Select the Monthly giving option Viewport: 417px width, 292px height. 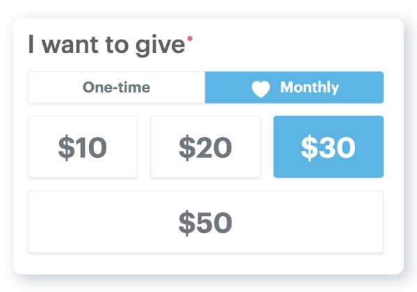(294, 88)
